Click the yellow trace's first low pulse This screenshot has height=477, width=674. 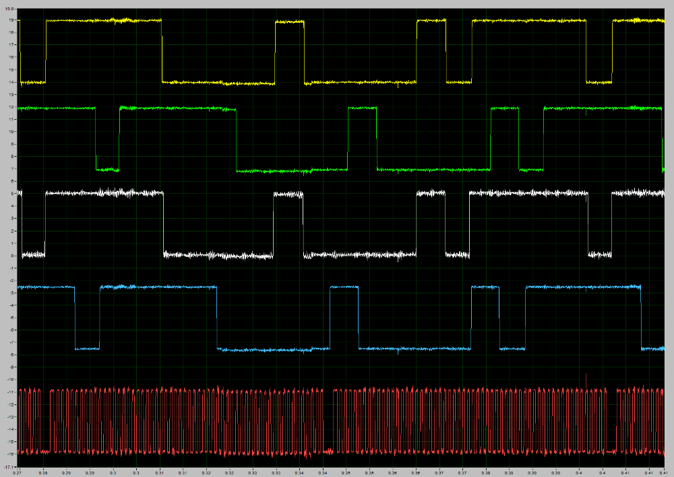point(33,82)
